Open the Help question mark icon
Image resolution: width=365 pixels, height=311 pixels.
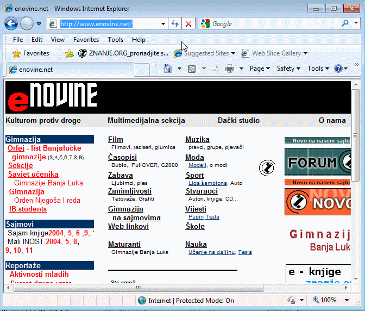338,69
